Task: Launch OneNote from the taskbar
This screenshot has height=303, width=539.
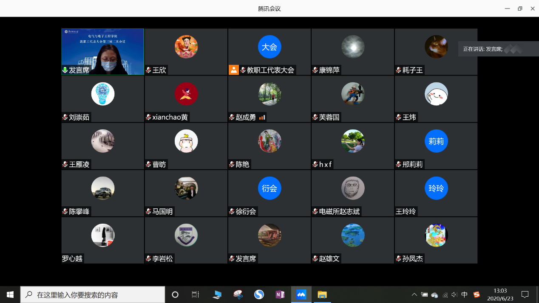Action: click(x=280, y=295)
